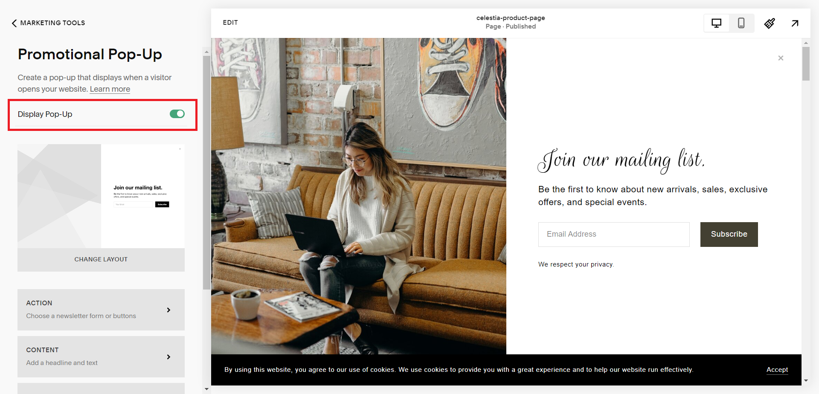819x394 pixels.
Task: Click 'We respect your privacy.' text
Action: [576, 264]
